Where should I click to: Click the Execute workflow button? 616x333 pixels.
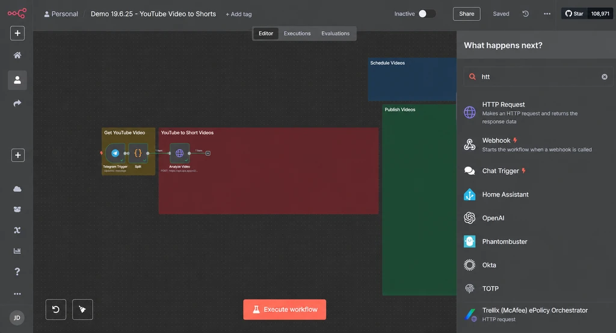pos(285,310)
